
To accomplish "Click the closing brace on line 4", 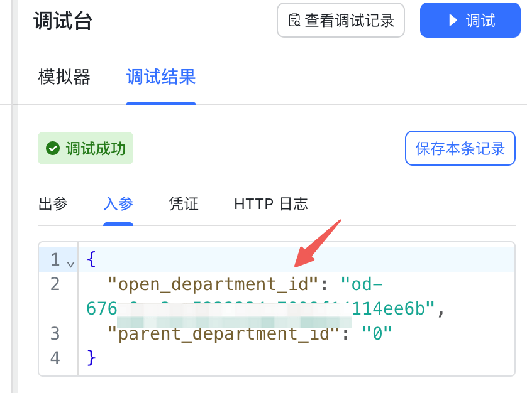I will 91,358.
